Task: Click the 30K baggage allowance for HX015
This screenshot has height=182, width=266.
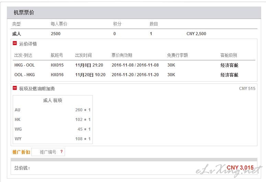Action: click(x=171, y=65)
